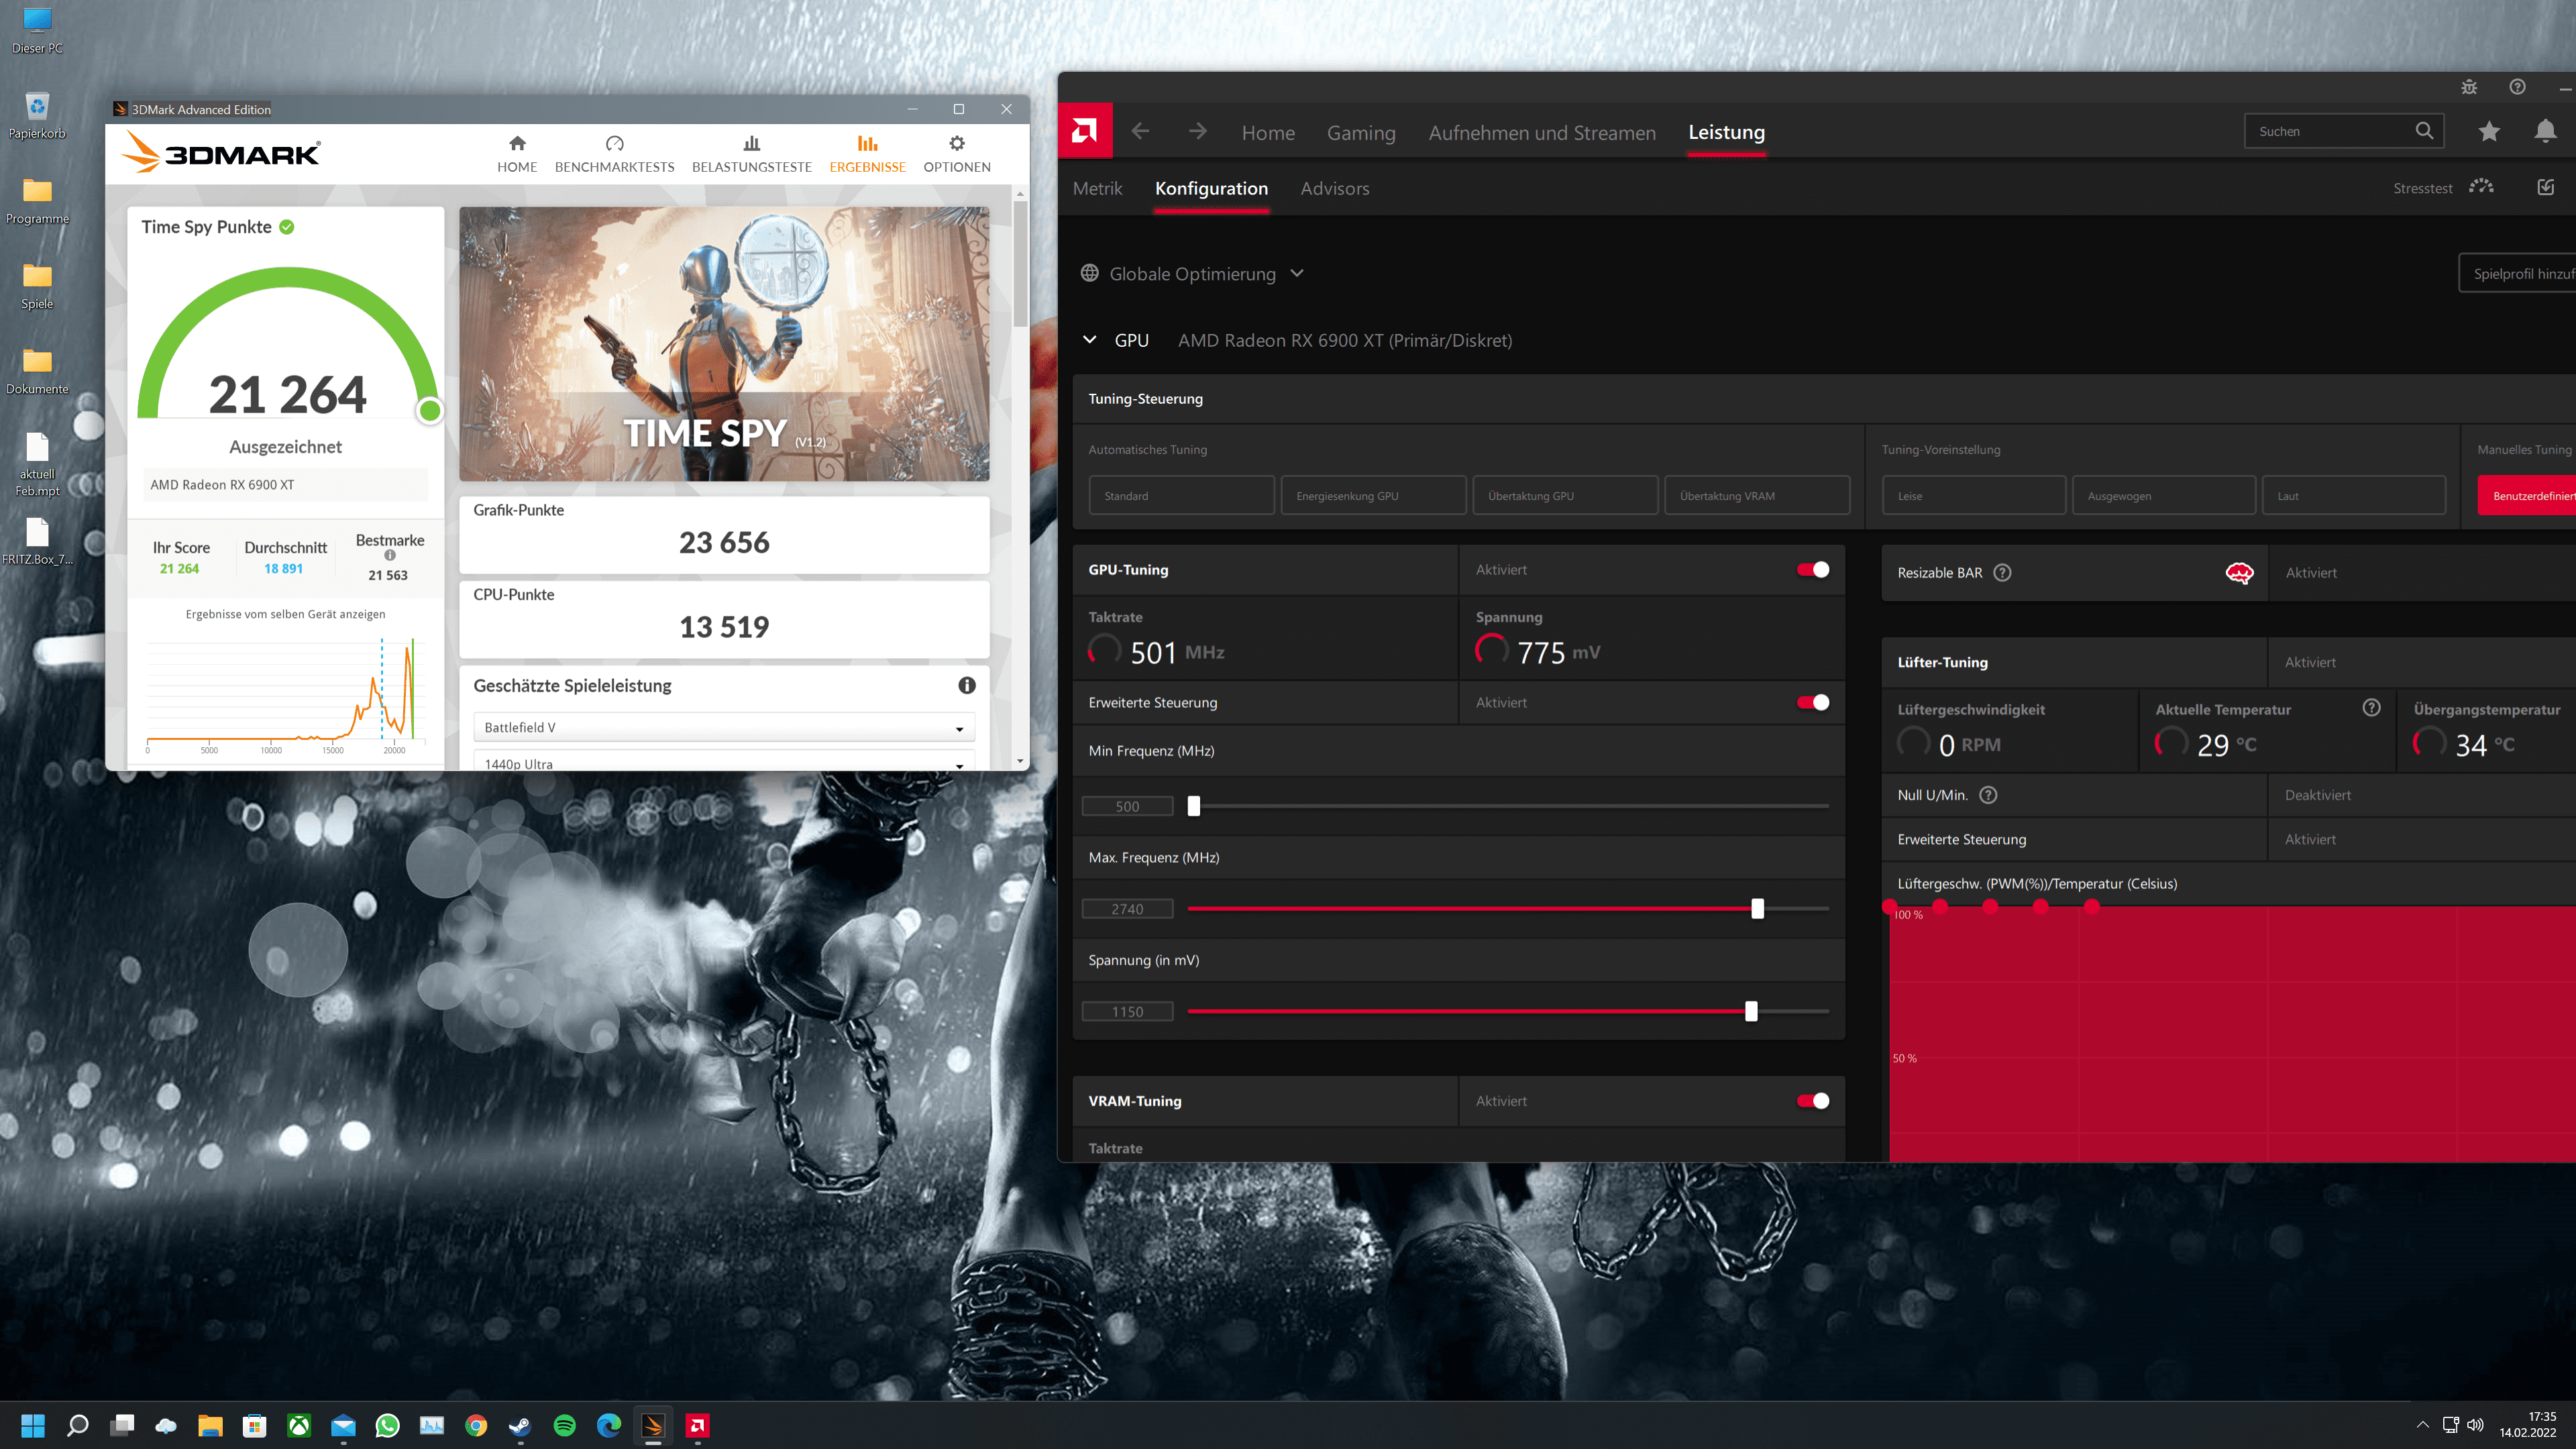This screenshot has width=2576, height=1449.
Task: Click the Max. Frequenz 2740 value field
Action: [1127, 909]
